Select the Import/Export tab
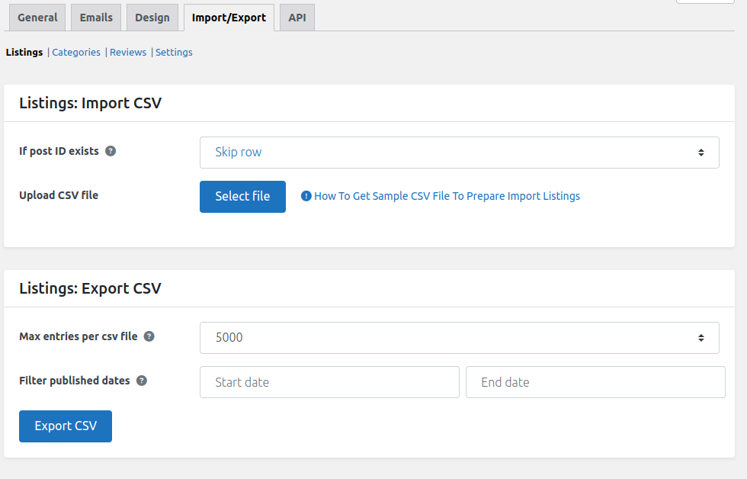The width and height of the screenshot is (747, 479). tap(229, 18)
